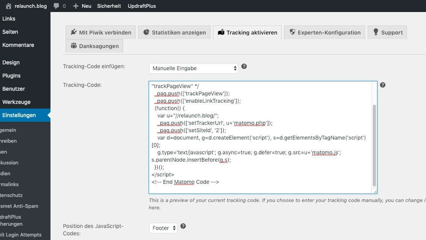
Task: Open the Experten-Konfiguration tab
Action: point(325,32)
